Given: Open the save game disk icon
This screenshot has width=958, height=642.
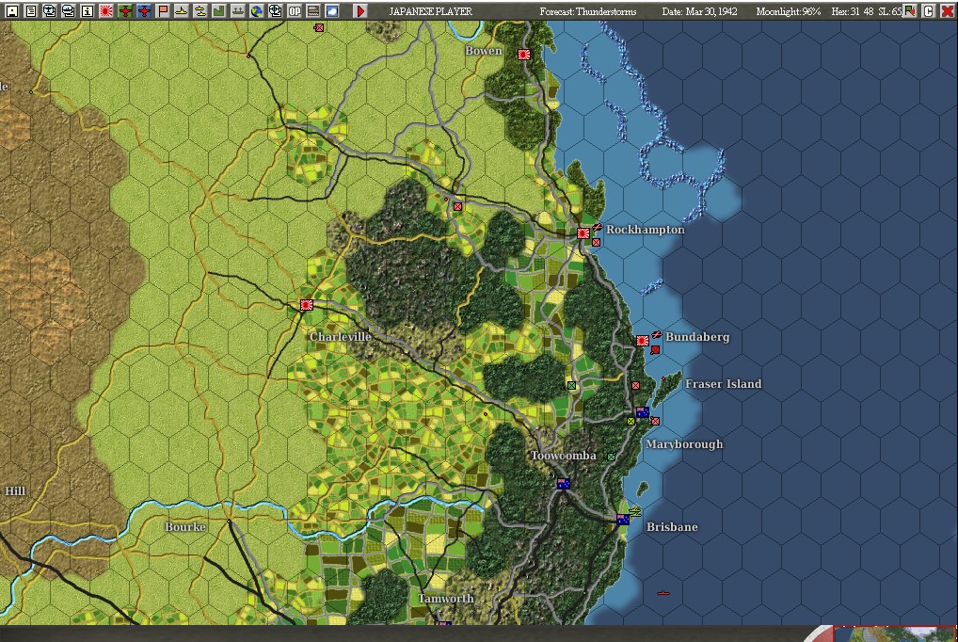Looking at the screenshot, I should click(x=11, y=11).
